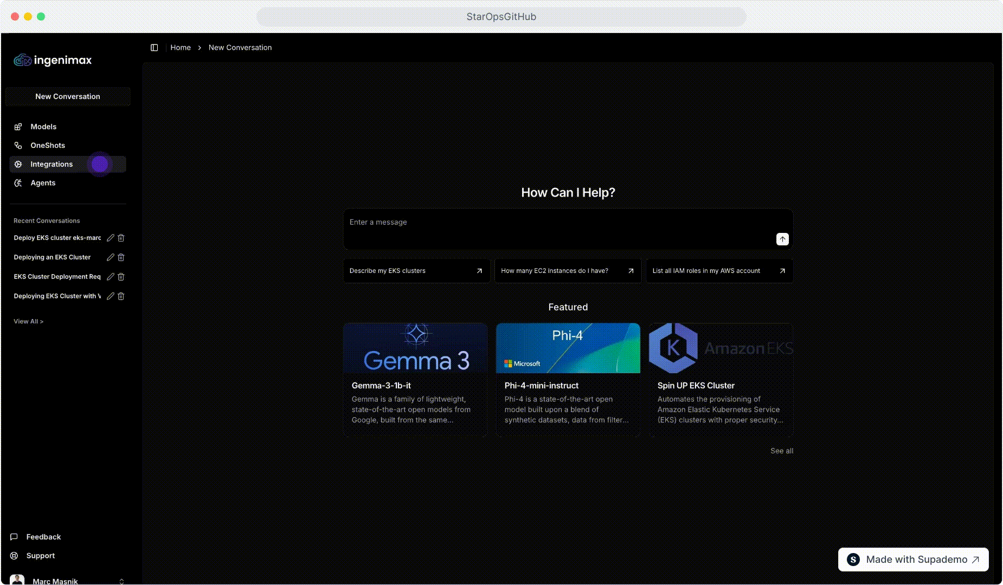Open the Models section in the sidebar
This screenshot has height=585, width=1003.
pos(43,127)
